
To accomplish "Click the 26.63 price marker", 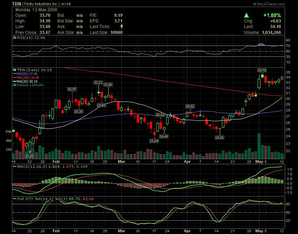I will pos(160,115).
